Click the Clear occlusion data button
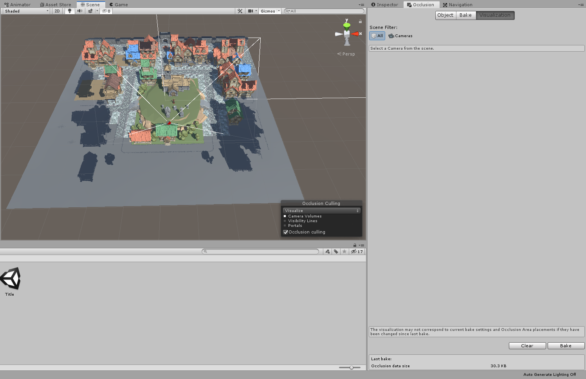The width and height of the screenshot is (586, 379). pyautogui.click(x=527, y=346)
